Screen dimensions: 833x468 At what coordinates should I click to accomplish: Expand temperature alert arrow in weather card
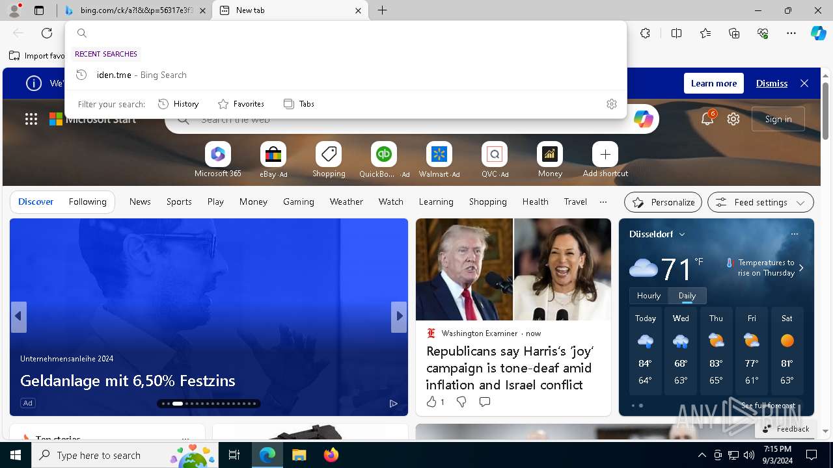pyautogui.click(x=801, y=268)
